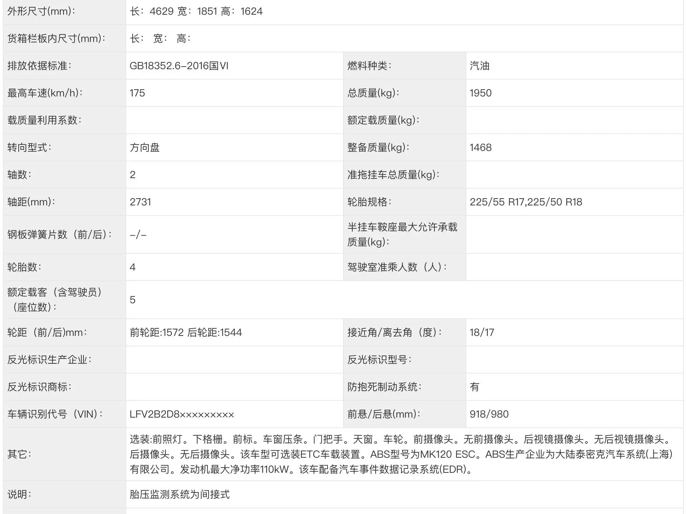Select the total mass value 1950

pyautogui.click(x=481, y=93)
